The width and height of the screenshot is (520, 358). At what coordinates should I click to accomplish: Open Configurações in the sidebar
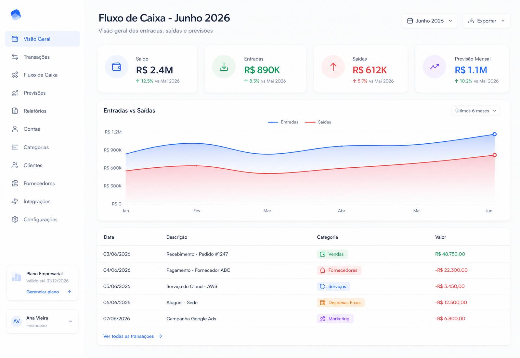click(42, 220)
